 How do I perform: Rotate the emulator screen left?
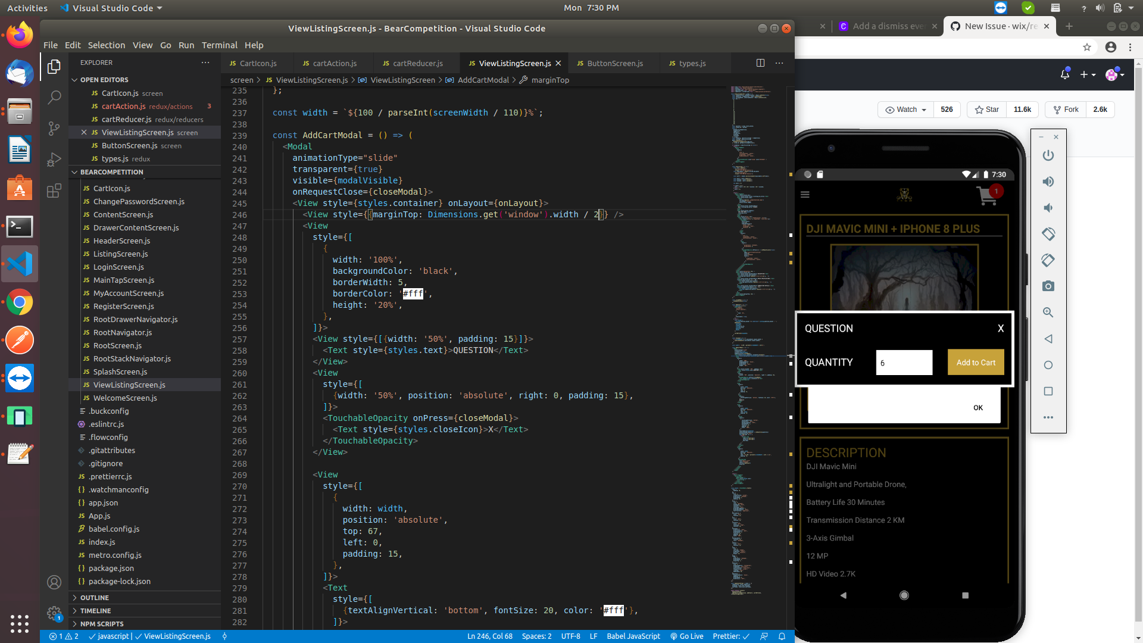tap(1048, 260)
